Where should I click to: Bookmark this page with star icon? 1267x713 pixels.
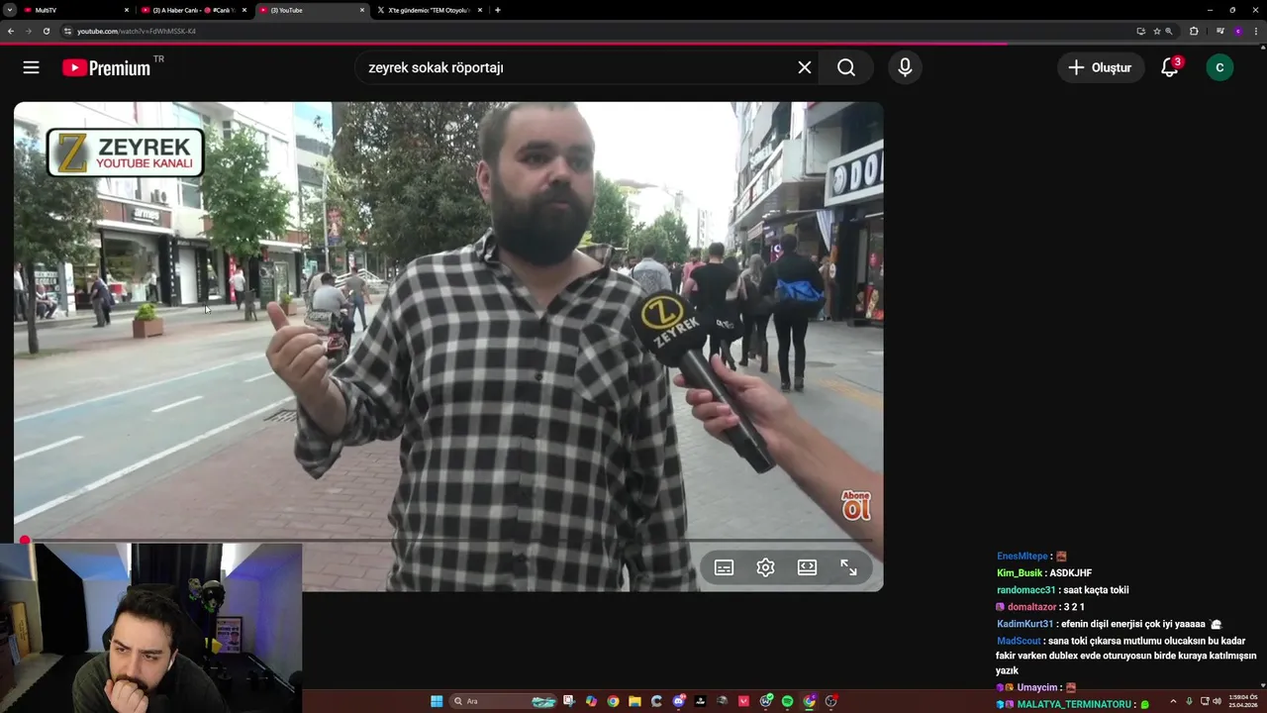point(1157,31)
